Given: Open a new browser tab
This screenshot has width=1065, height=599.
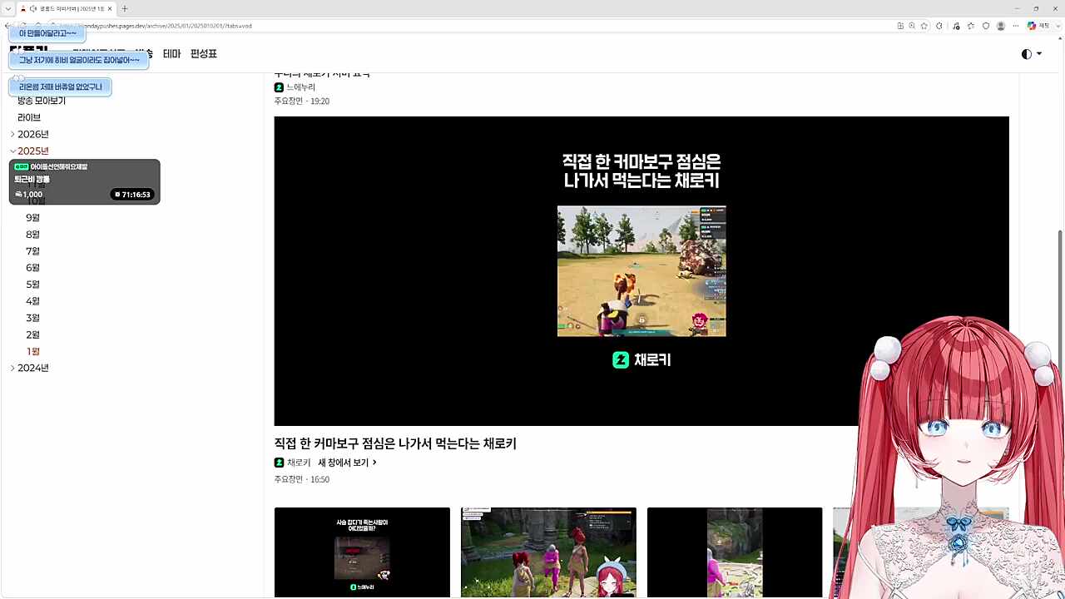Looking at the screenshot, I should pos(125,8).
